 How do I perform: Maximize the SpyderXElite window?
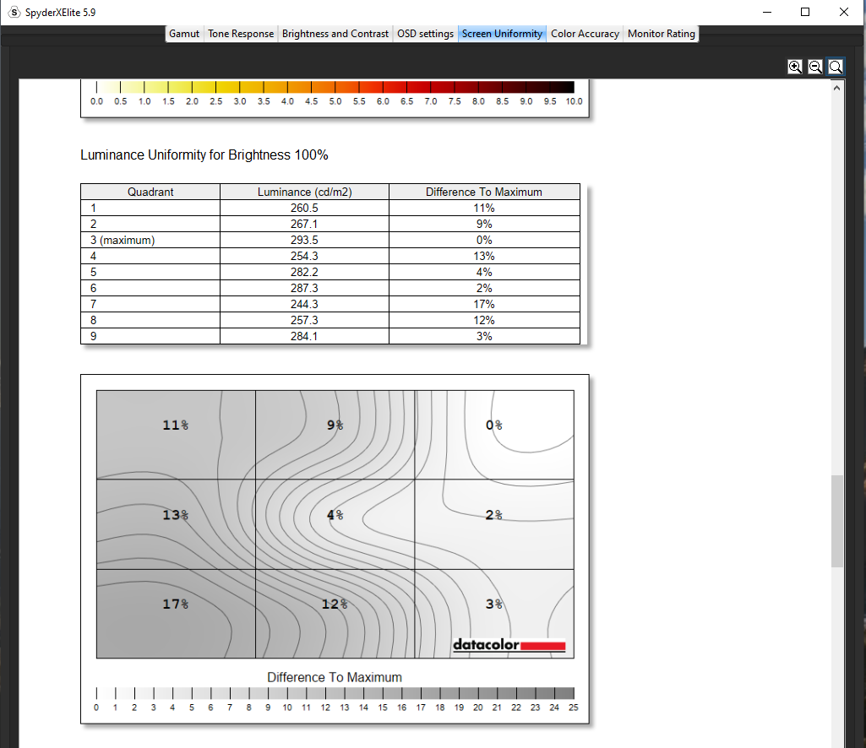pyautogui.click(x=805, y=13)
